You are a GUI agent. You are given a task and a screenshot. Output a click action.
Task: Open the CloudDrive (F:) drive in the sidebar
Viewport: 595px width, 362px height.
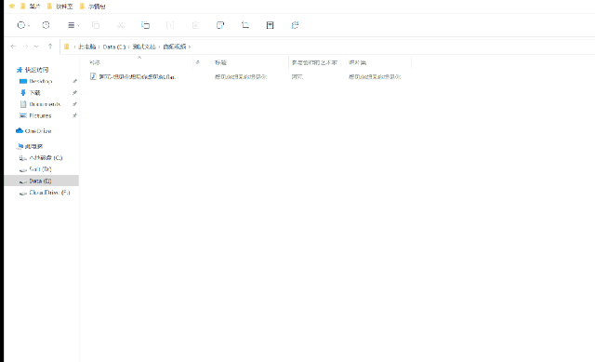click(49, 193)
